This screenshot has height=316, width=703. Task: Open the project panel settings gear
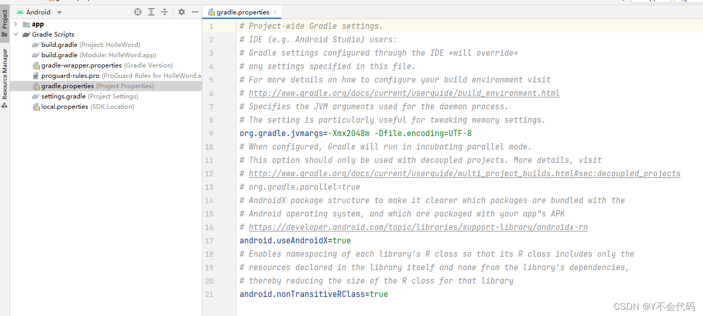click(182, 12)
